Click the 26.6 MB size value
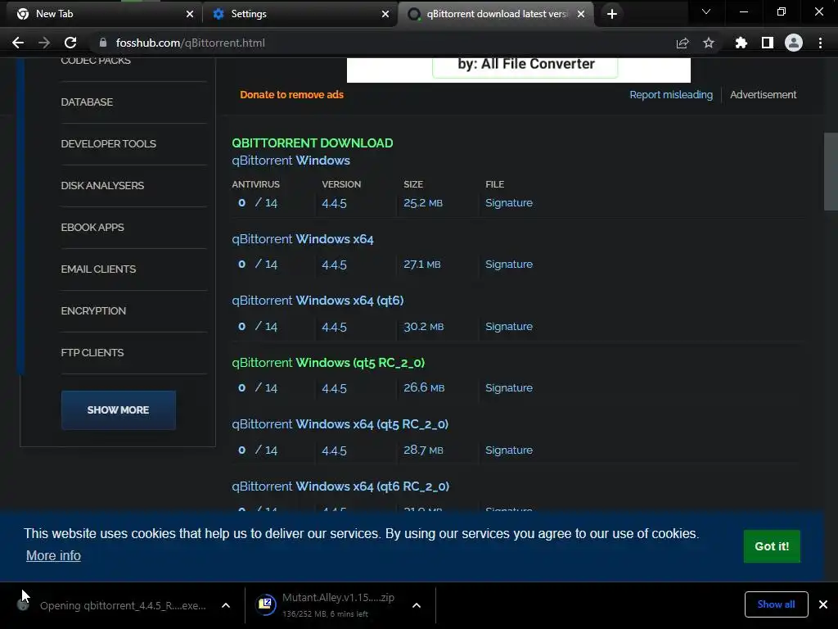Viewport: 838px width, 629px height. [x=424, y=387]
